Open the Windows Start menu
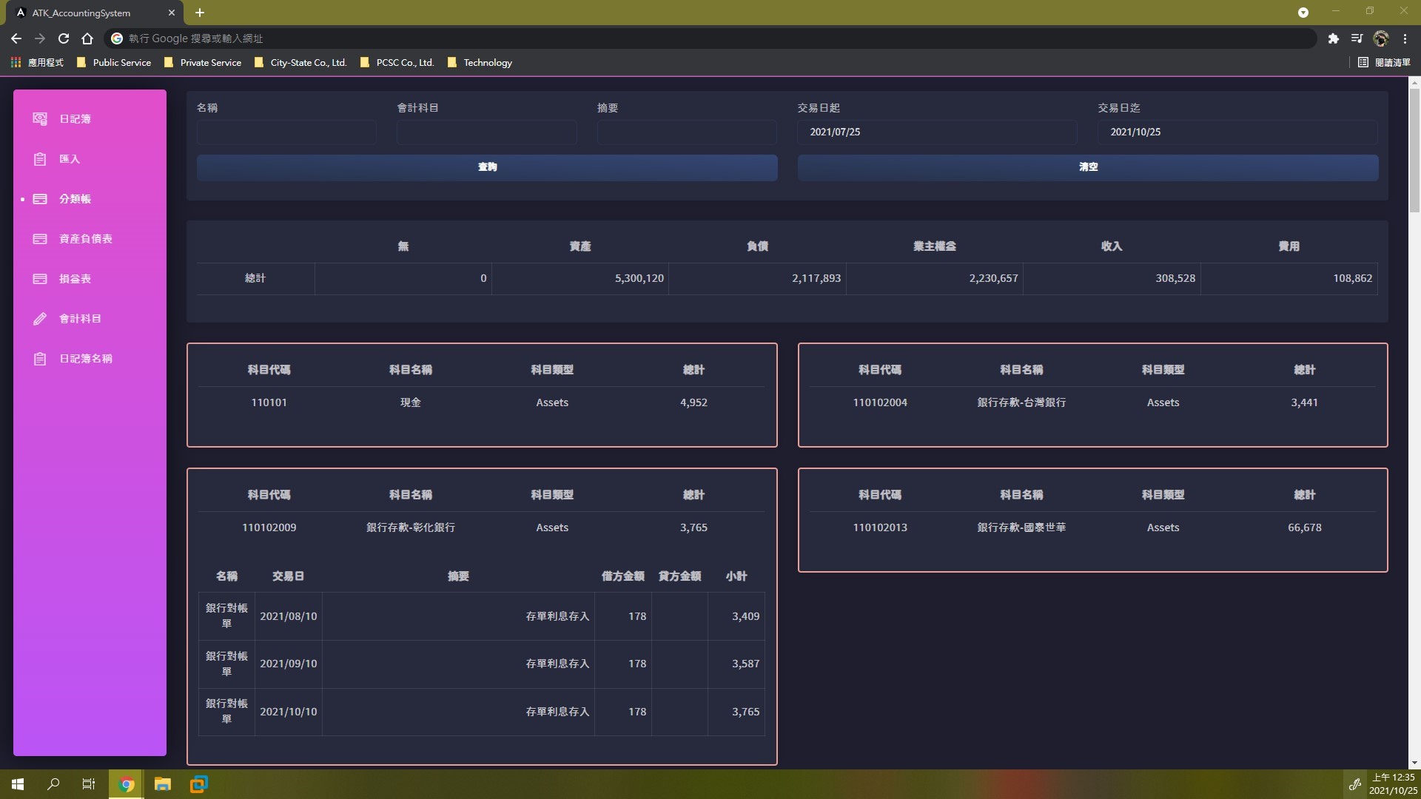1421x799 pixels. pyautogui.click(x=16, y=783)
